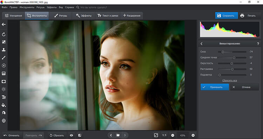Select the correction brush tool
The height and width of the screenshot is (139, 263).
(4, 58)
